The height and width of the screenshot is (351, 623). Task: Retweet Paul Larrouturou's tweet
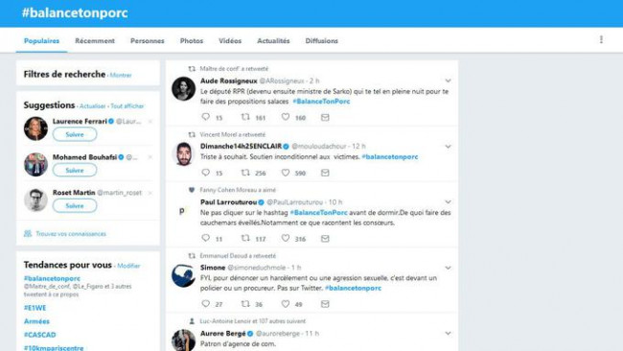[245, 238]
